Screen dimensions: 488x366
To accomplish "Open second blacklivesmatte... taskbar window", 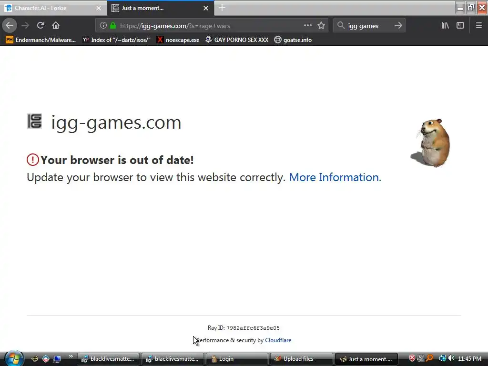I will 173,359.
